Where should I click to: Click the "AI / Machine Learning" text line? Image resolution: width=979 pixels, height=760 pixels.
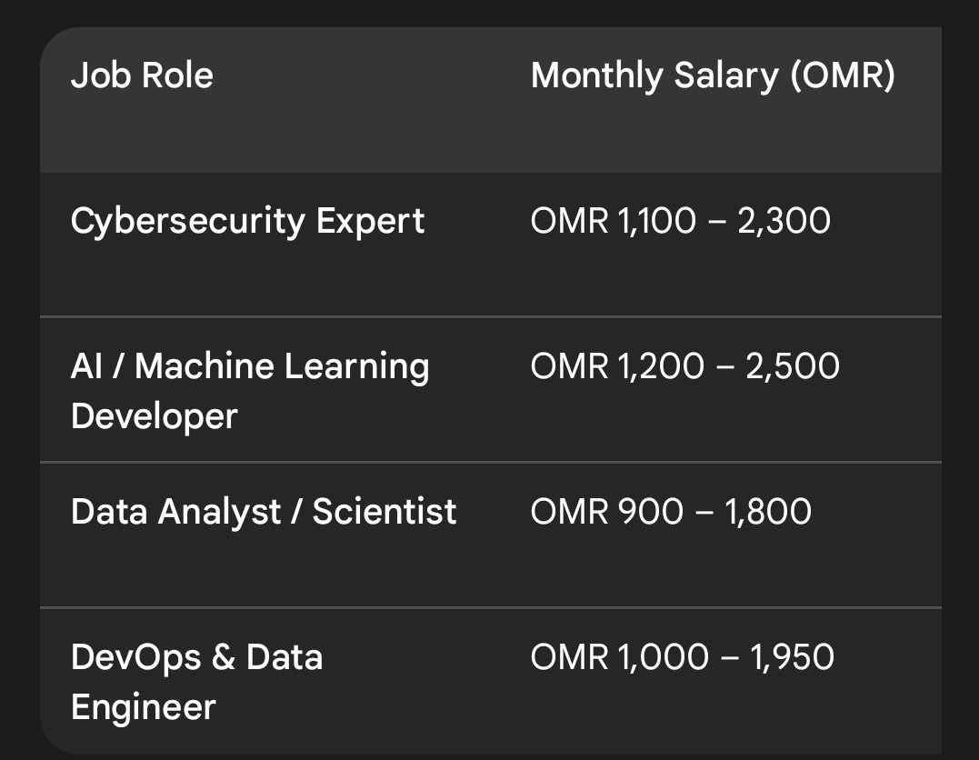250,366
